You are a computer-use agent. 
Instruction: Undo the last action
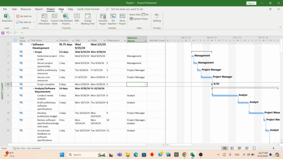coord(8,33)
